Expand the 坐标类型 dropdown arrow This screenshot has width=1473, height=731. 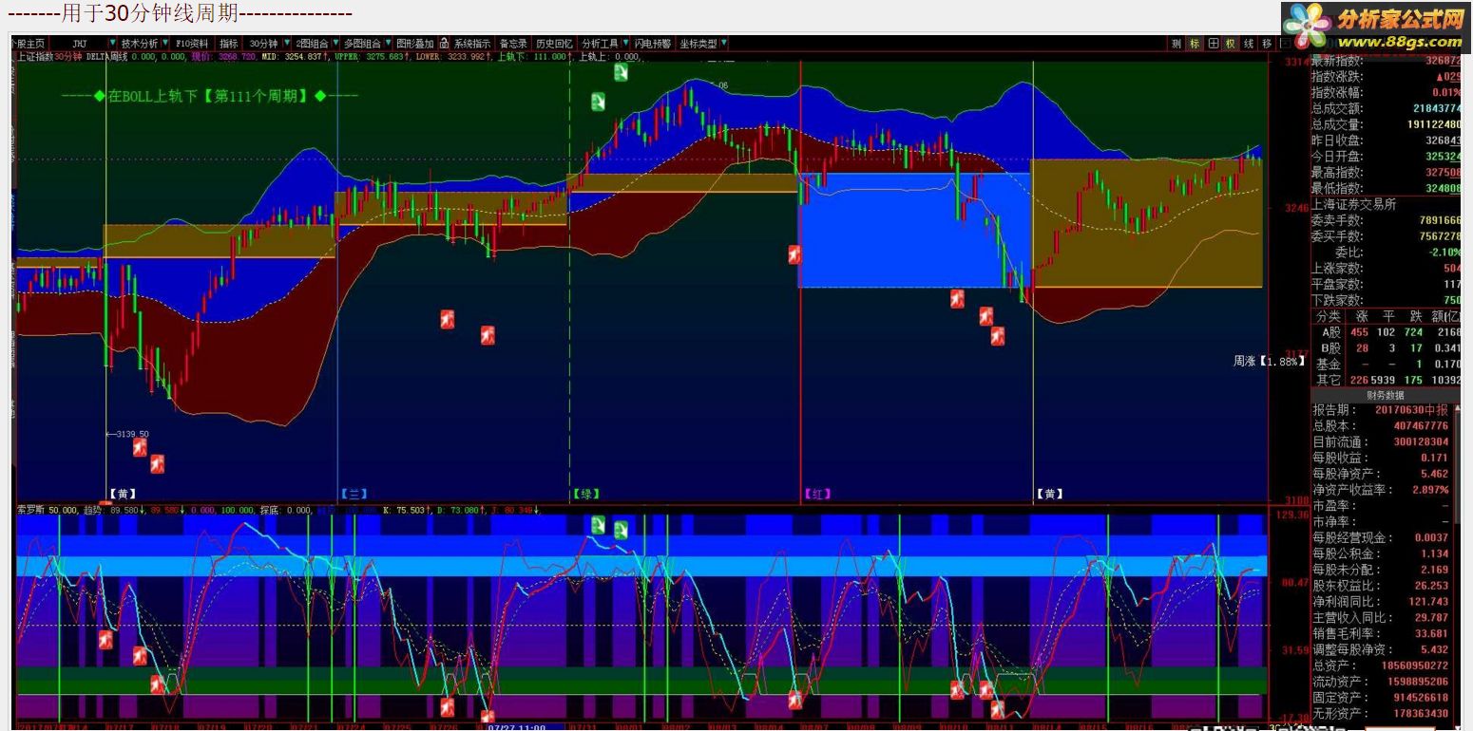725,44
